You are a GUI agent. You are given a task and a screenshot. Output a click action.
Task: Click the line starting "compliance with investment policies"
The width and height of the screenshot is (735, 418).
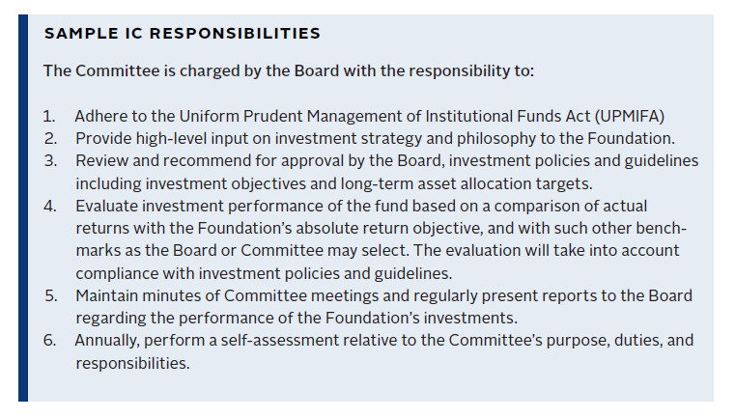click(x=264, y=273)
